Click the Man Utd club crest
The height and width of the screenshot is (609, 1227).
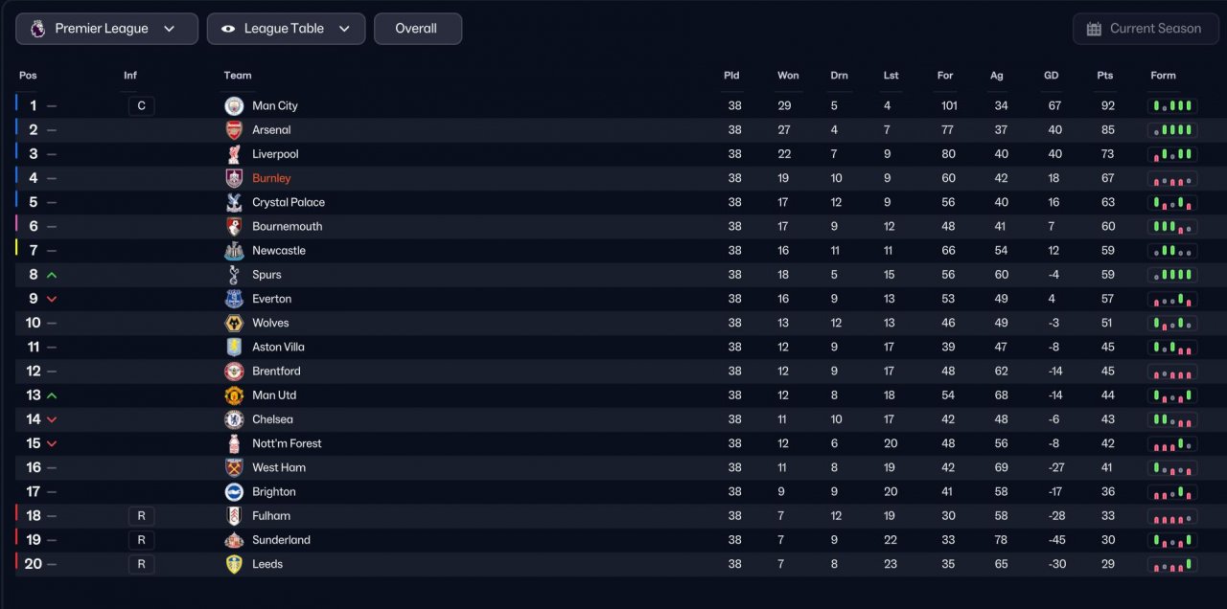coord(234,395)
